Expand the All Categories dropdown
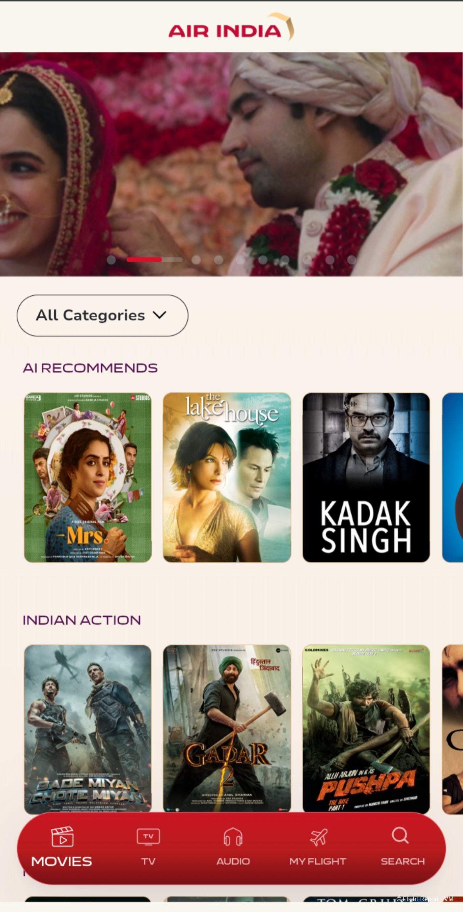 tap(103, 315)
